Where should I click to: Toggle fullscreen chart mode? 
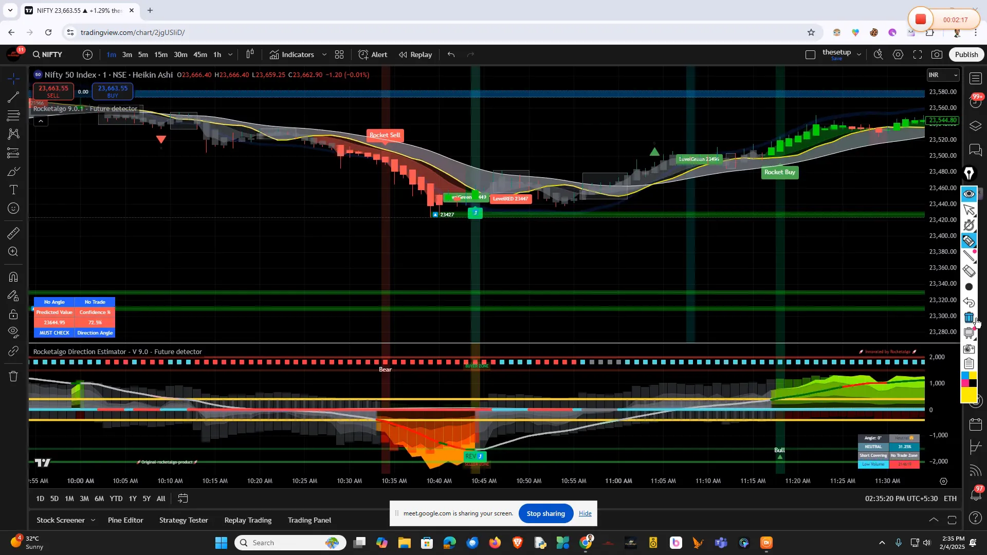pyautogui.click(x=918, y=54)
